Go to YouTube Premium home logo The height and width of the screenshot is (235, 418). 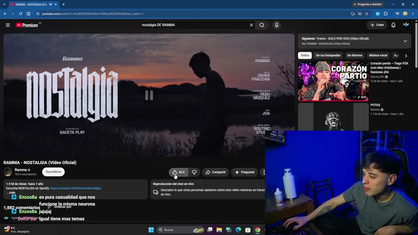pos(27,25)
